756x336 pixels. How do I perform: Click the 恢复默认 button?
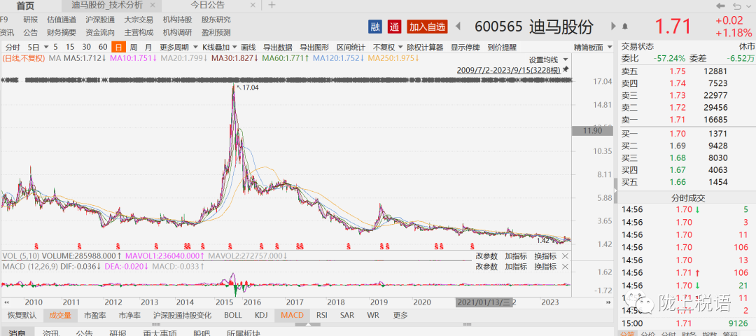(22, 315)
